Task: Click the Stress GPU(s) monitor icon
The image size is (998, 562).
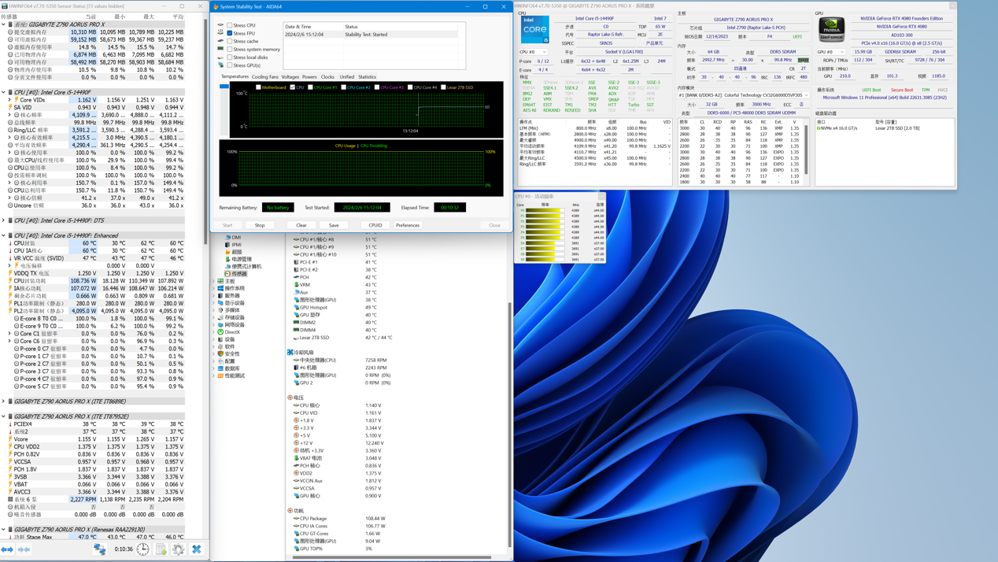Action: (220, 65)
